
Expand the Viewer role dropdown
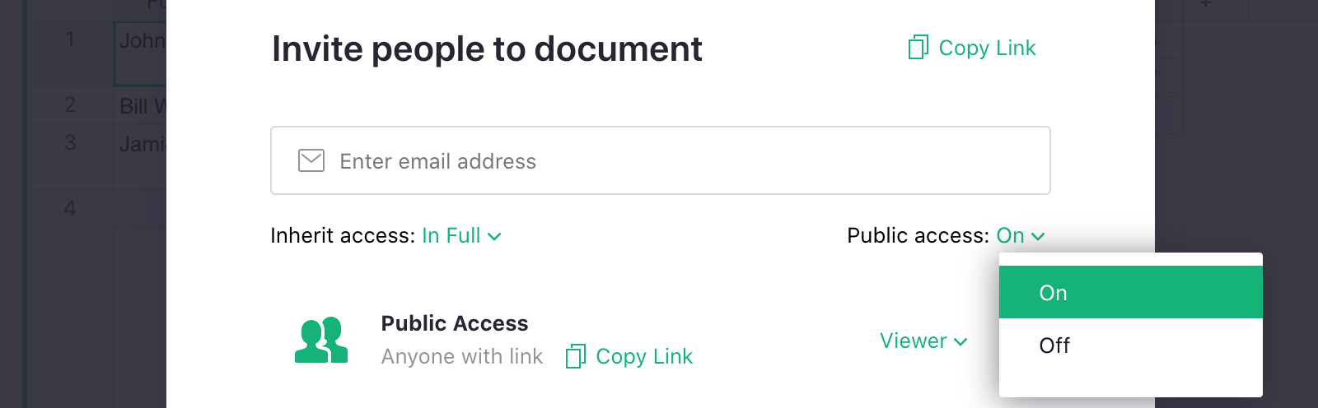pyautogui.click(x=923, y=341)
